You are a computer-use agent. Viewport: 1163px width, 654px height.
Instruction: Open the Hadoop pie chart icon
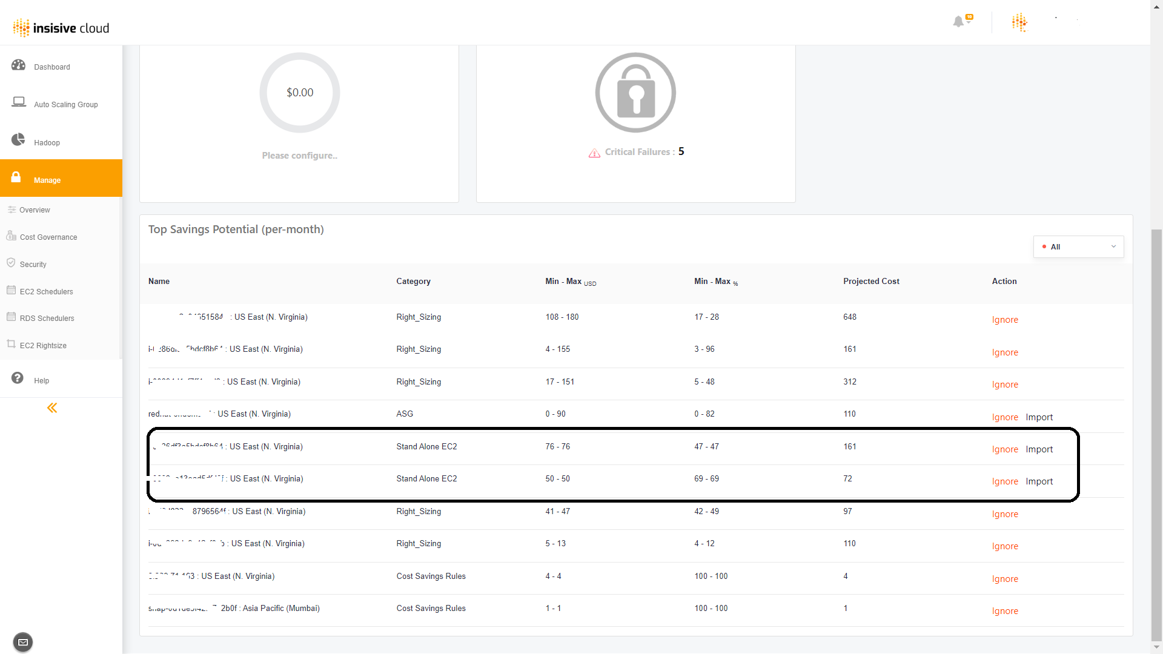coord(18,140)
